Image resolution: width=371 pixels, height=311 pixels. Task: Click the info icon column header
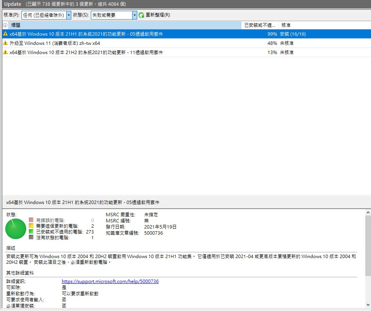(x=5, y=25)
